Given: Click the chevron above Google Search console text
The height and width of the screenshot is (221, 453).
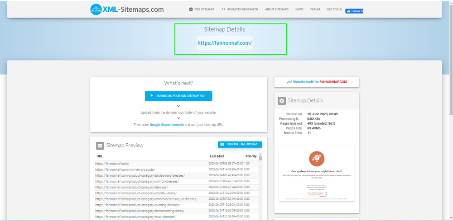Looking at the screenshot, I should point(178,118).
